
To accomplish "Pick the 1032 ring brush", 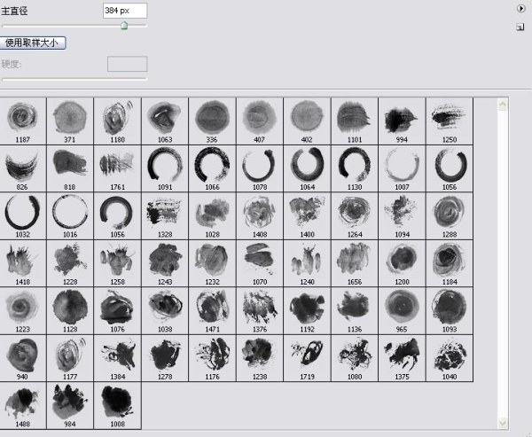I will point(22,213).
